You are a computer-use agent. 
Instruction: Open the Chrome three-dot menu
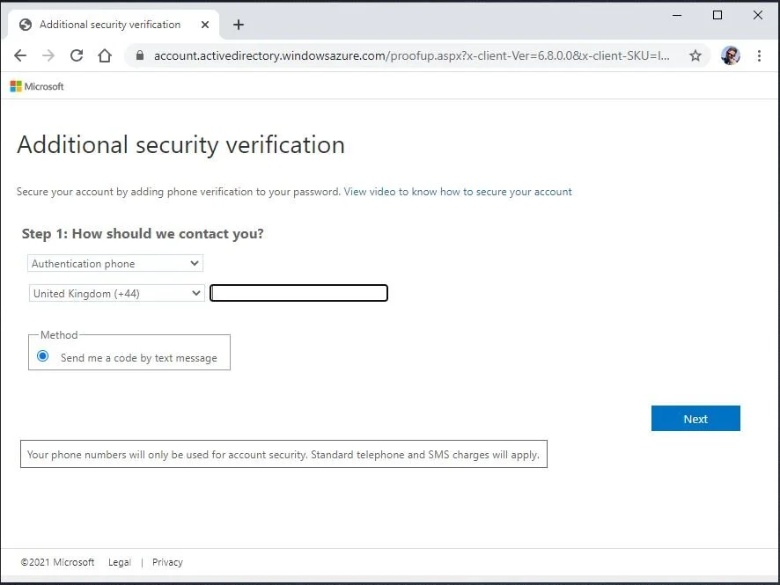(x=759, y=55)
